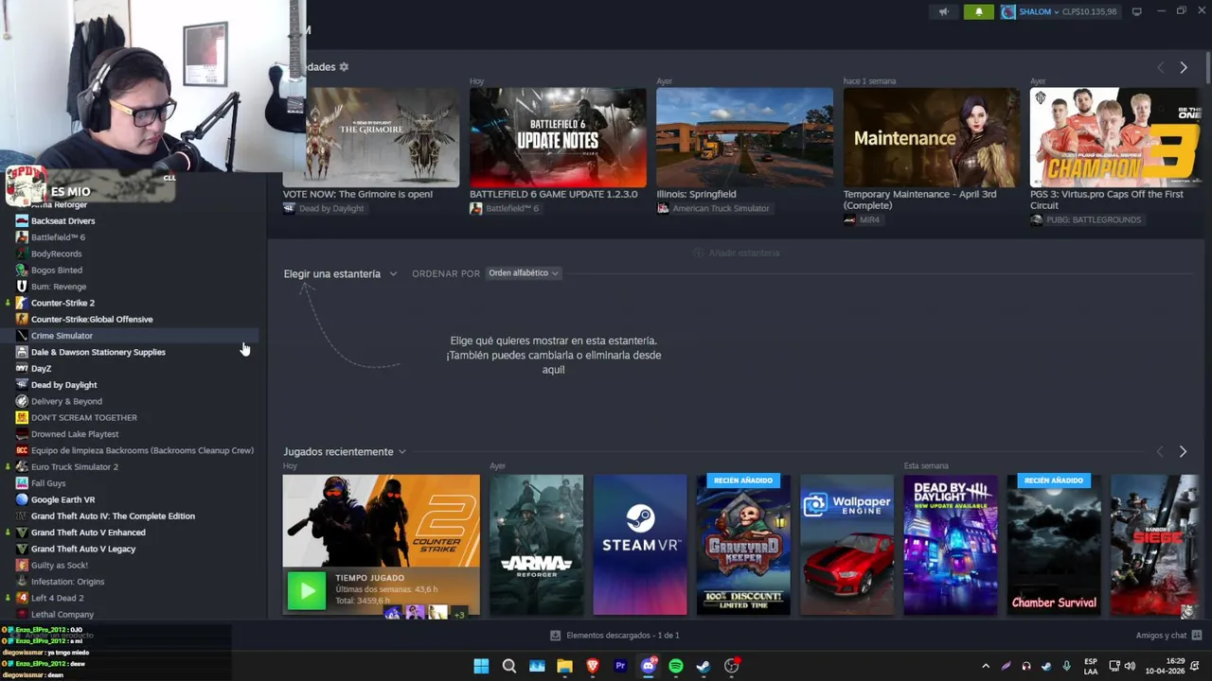Open Adobe Premiere Pro from taskbar
The image size is (1212, 681).
click(x=620, y=666)
